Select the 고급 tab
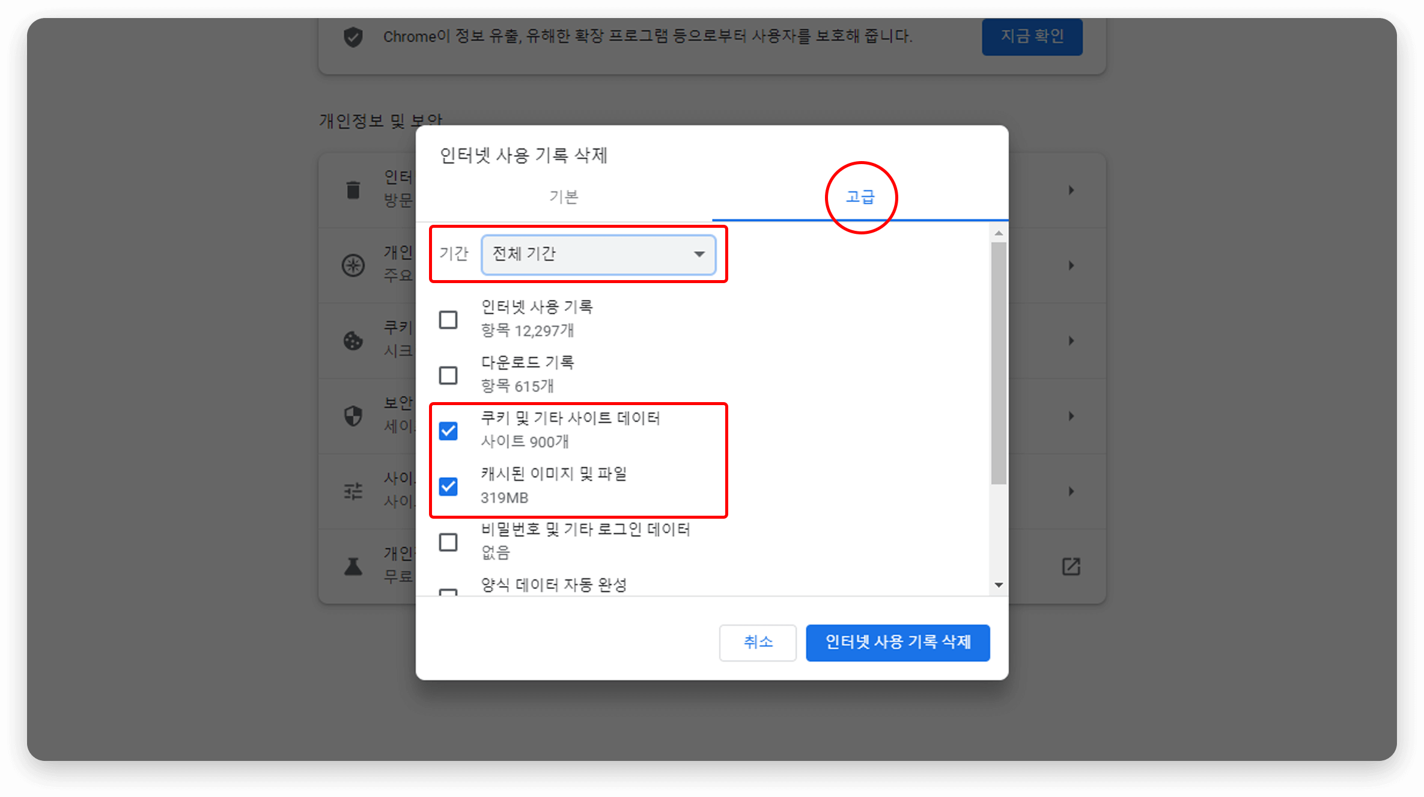 point(860,197)
